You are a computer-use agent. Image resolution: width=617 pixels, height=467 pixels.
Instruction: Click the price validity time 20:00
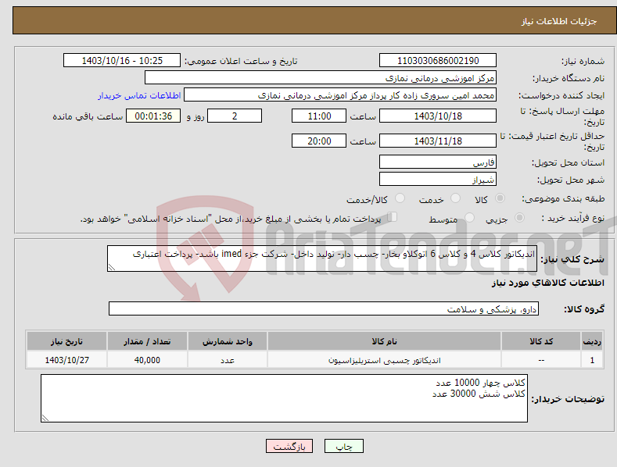pos(319,141)
